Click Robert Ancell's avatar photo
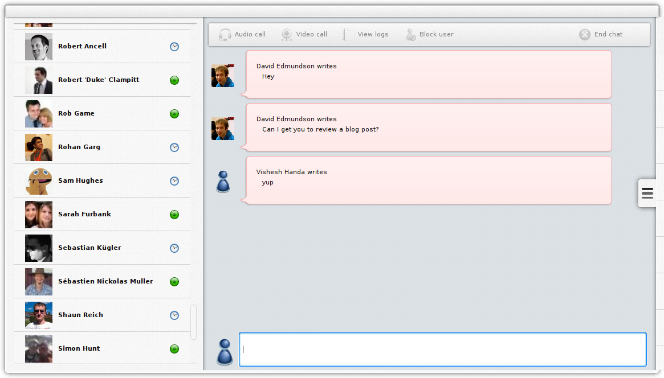The height and width of the screenshot is (378, 664). (x=39, y=47)
